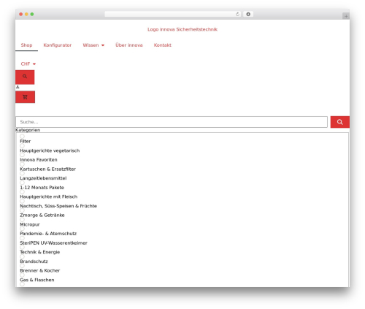Open the user account icon
365x309 pixels.
point(18,87)
